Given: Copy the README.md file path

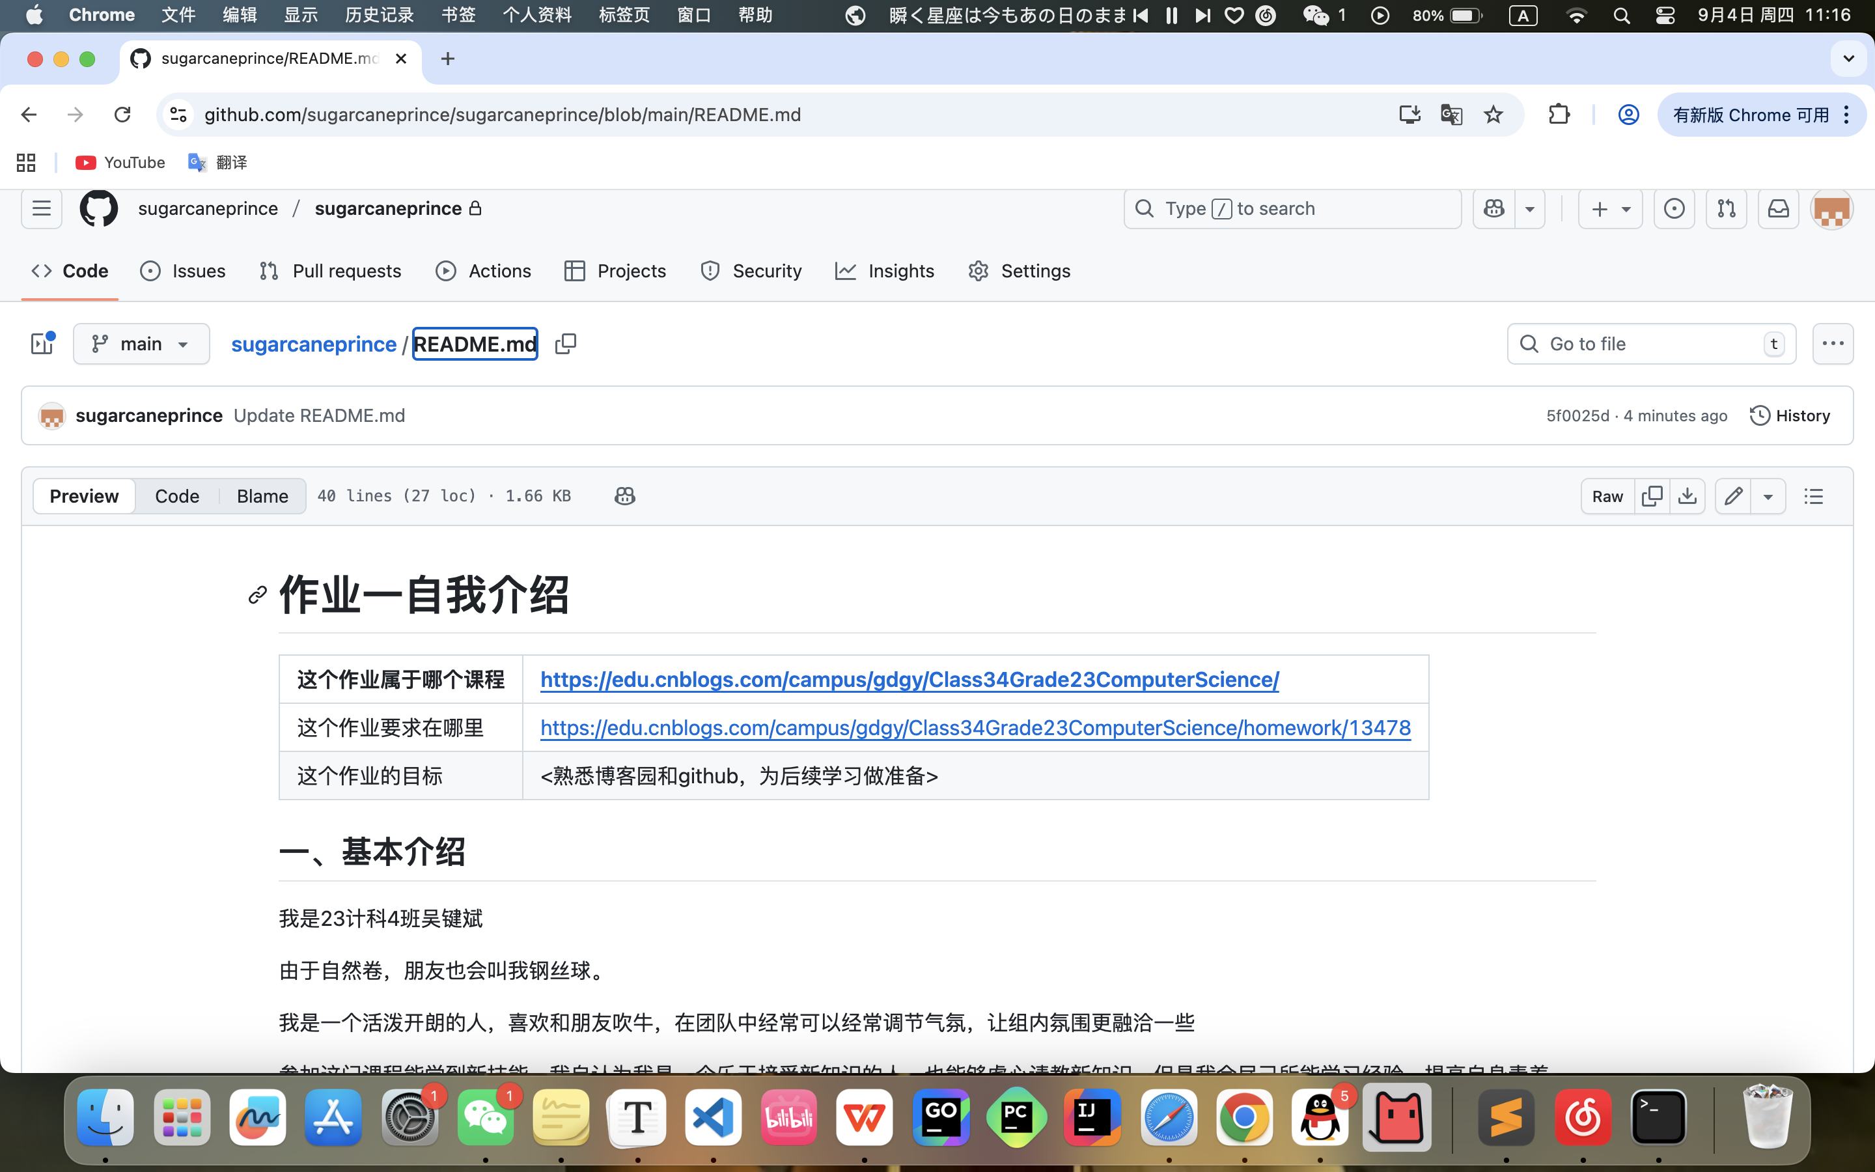Looking at the screenshot, I should tap(565, 343).
